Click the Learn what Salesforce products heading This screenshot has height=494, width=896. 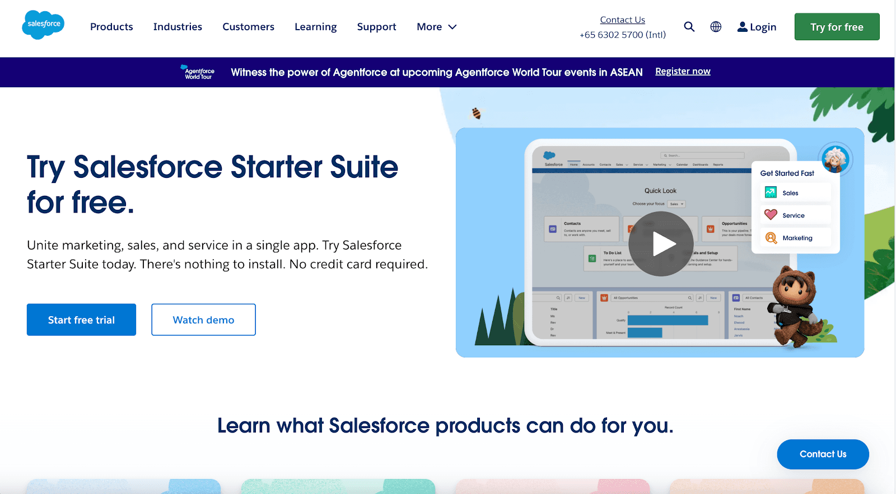(445, 426)
